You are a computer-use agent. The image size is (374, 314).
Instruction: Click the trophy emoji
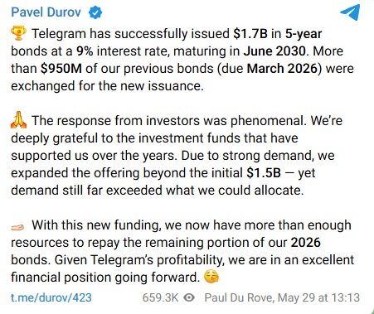pos(18,33)
